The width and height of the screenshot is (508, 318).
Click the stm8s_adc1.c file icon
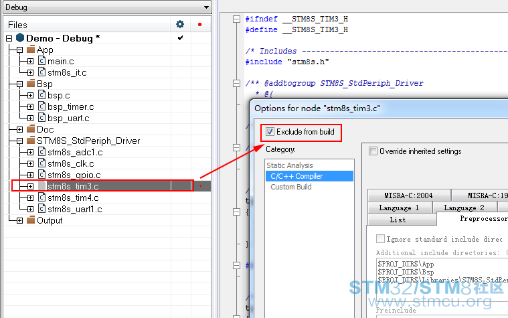[41, 151]
